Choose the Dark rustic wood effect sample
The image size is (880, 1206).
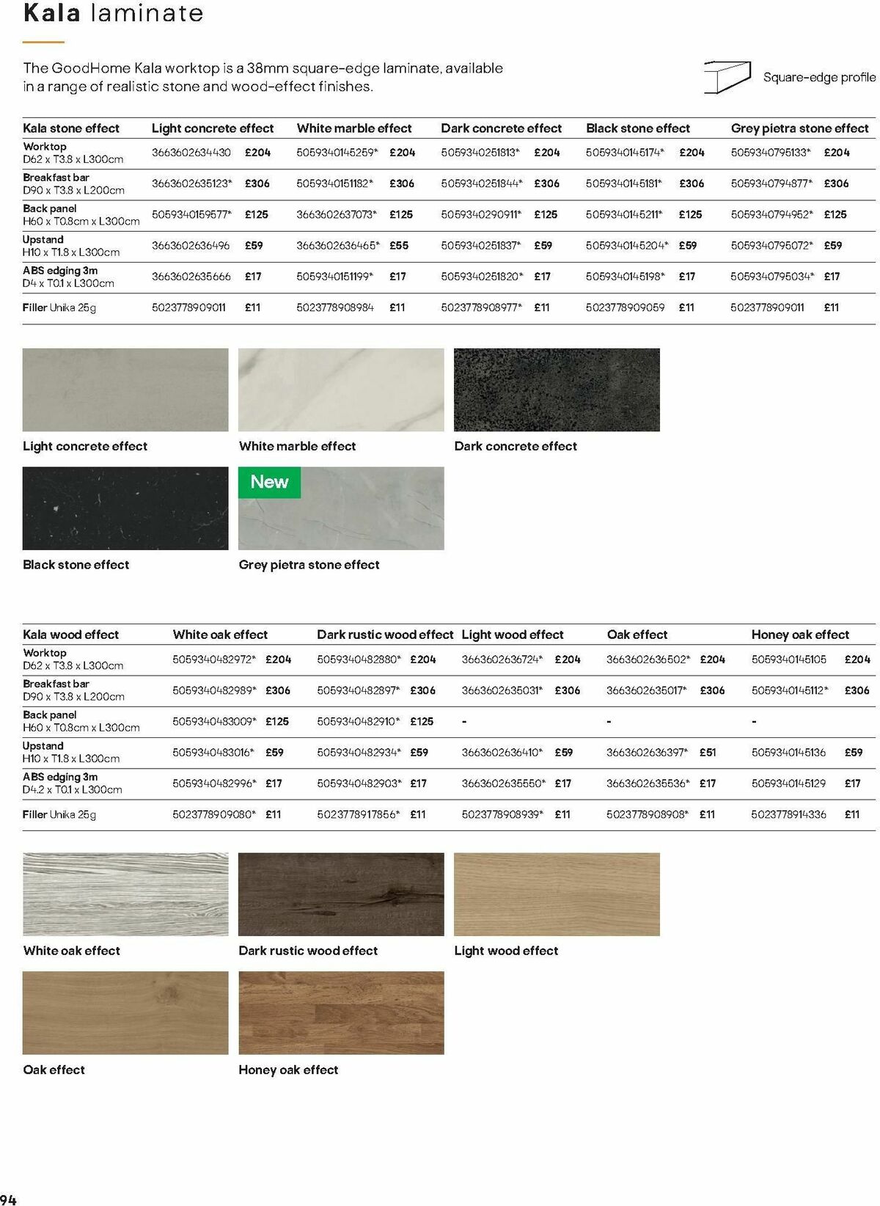coord(341,894)
